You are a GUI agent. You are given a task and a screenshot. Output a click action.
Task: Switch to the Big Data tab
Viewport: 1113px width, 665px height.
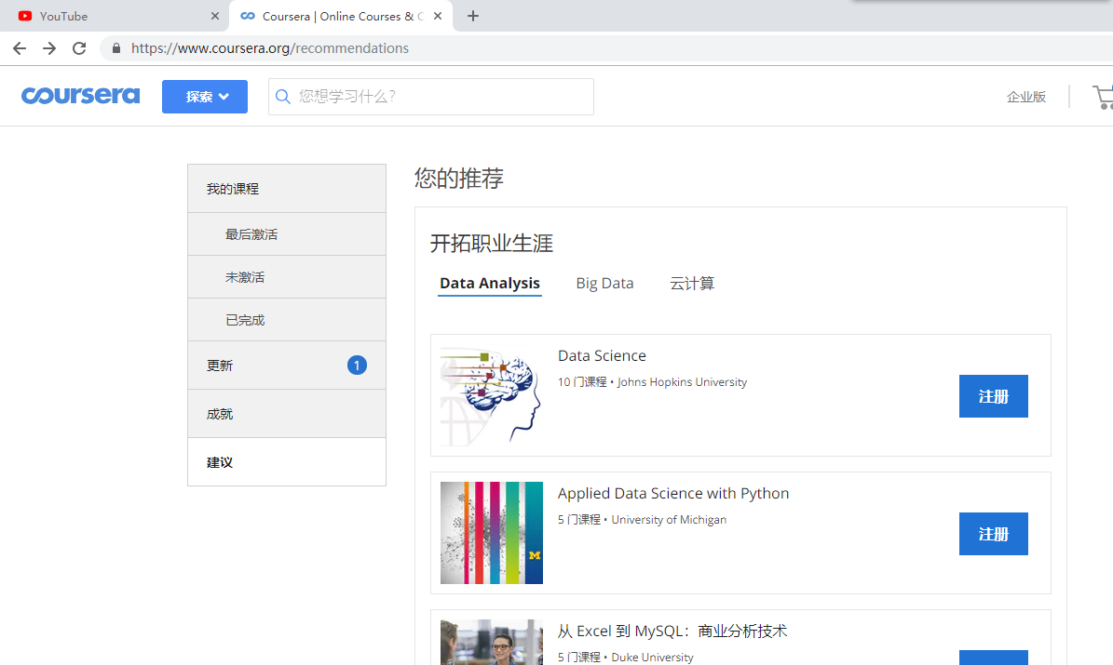604,283
